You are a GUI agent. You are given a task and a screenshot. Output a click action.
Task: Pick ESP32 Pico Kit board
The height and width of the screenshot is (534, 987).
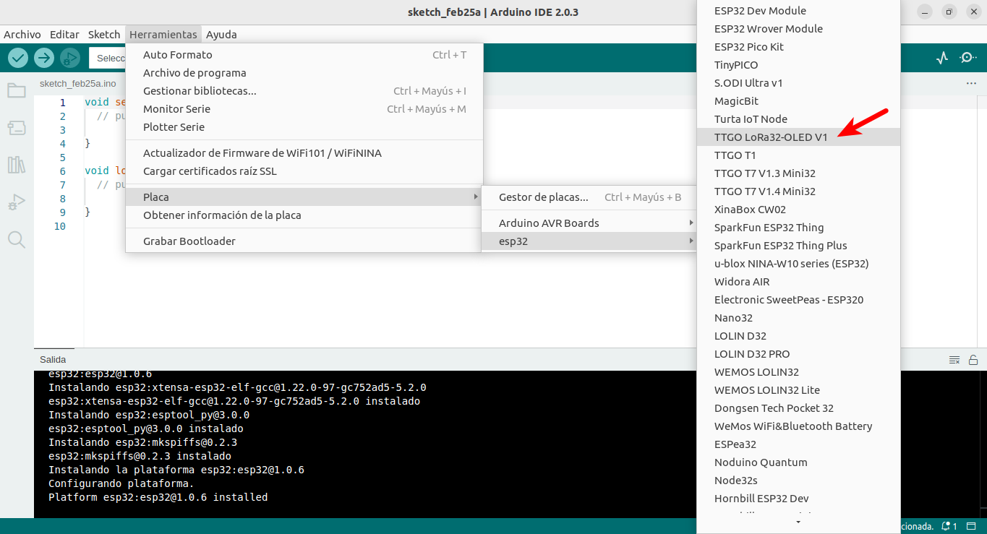click(x=798, y=47)
